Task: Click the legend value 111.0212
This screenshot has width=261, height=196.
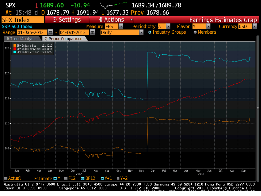Action: click(x=47, y=45)
